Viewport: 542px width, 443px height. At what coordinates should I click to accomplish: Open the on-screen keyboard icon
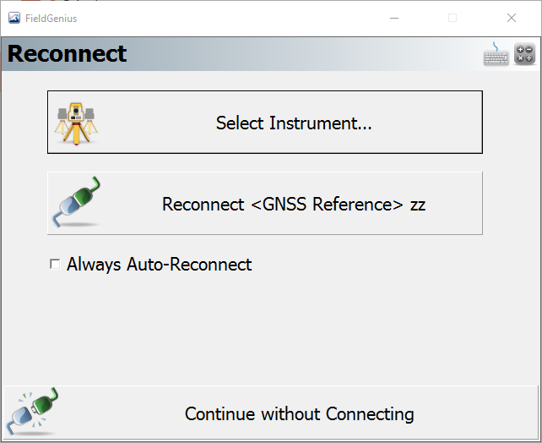(x=496, y=55)
